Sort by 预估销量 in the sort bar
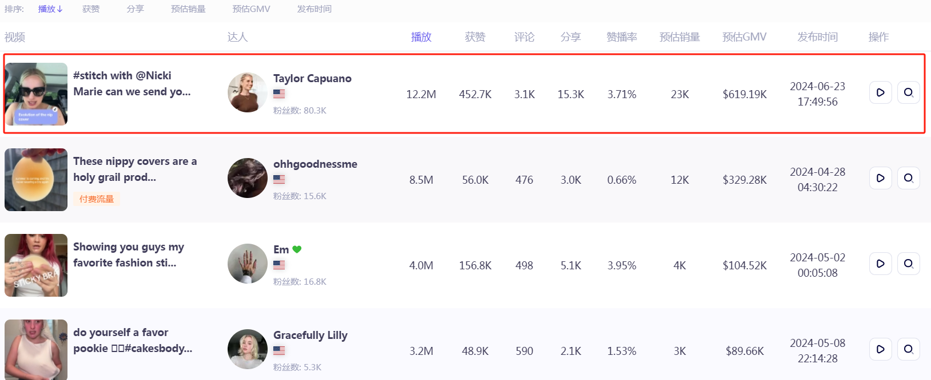 coord(188,9)
